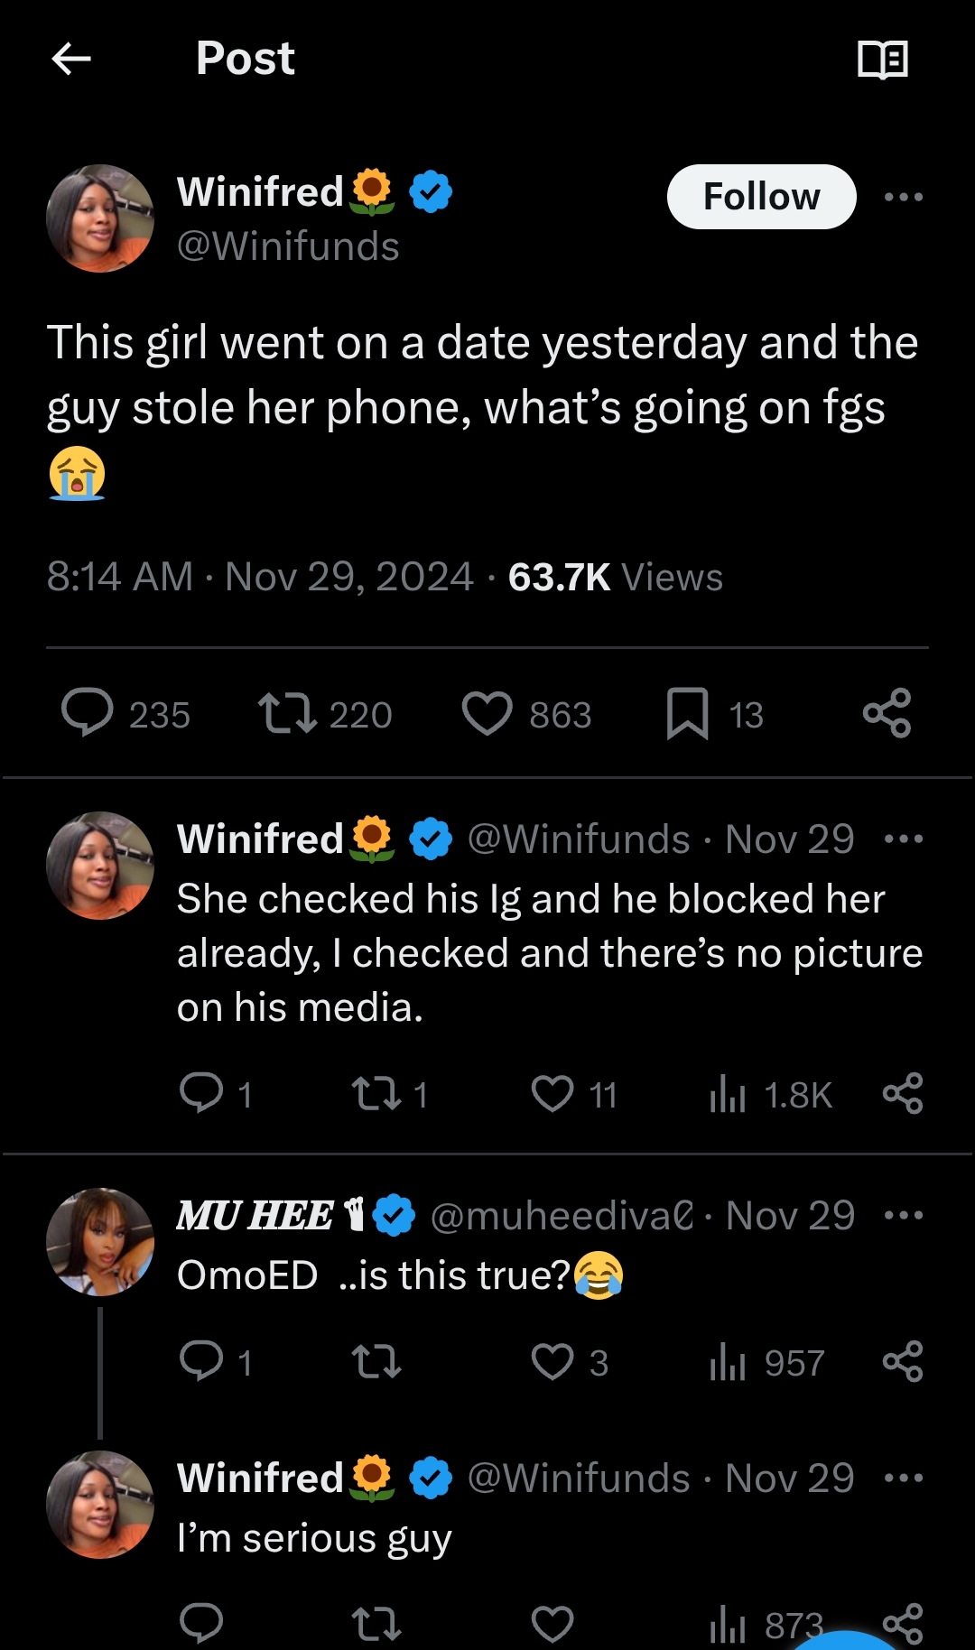
Task: Repost the reply about Ig block
Action: [376, 1094]
